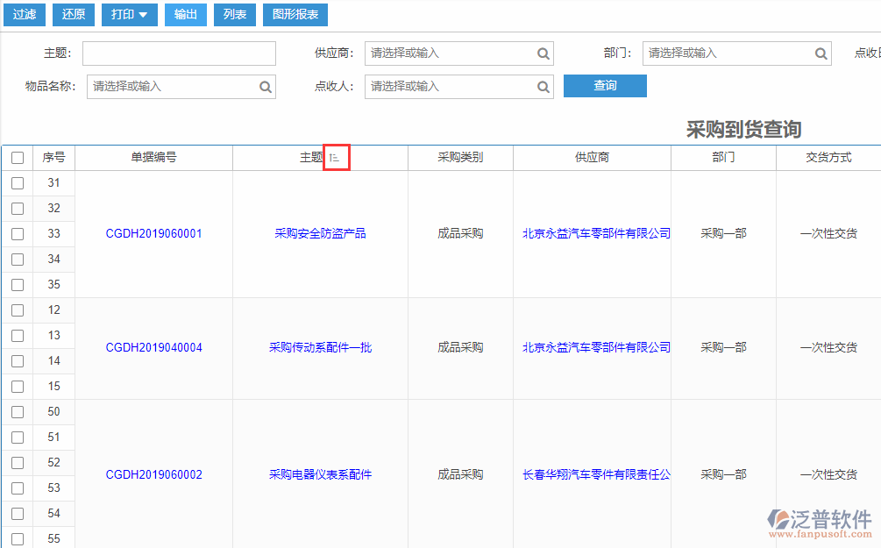Check the select-all checkbox in table header
Viewport: 881px width, 548px height.
(18, 157)
